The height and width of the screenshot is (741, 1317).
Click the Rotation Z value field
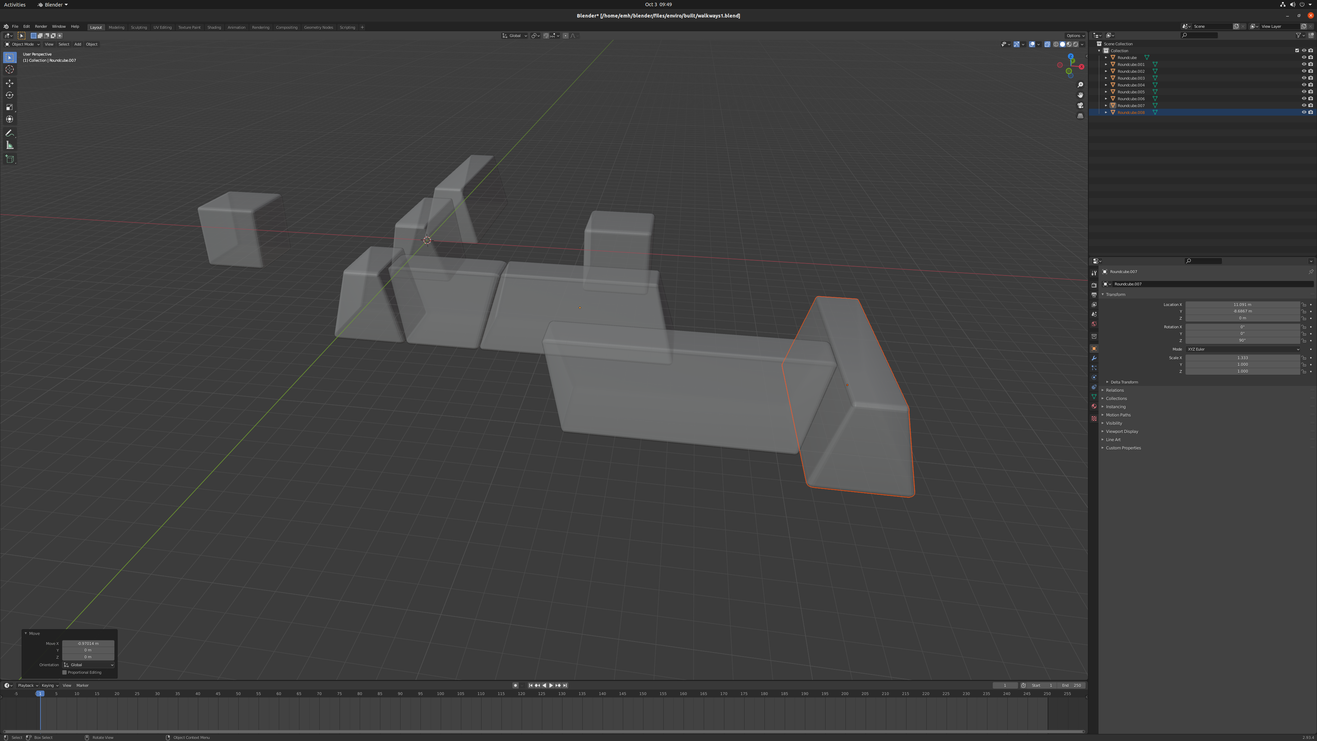coord(1243,341)
